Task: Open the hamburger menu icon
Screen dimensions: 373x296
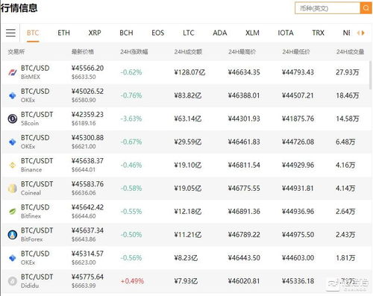Action: coord(10,33)
